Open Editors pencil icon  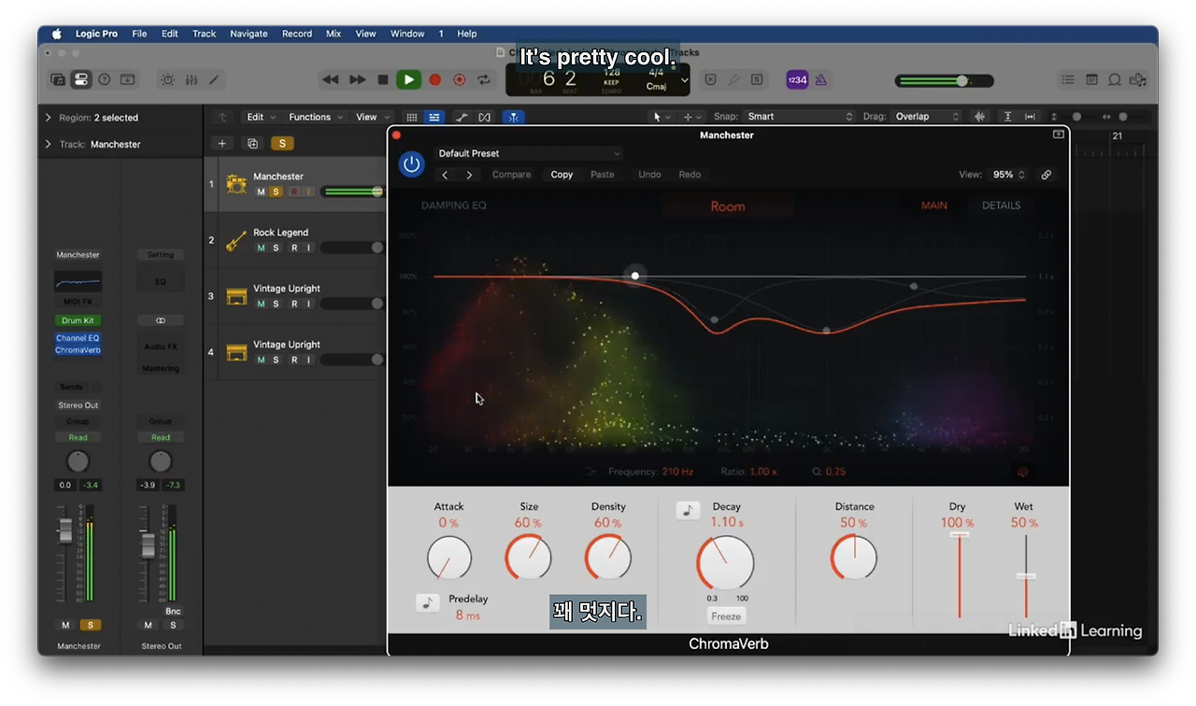[x=214, y=80]
